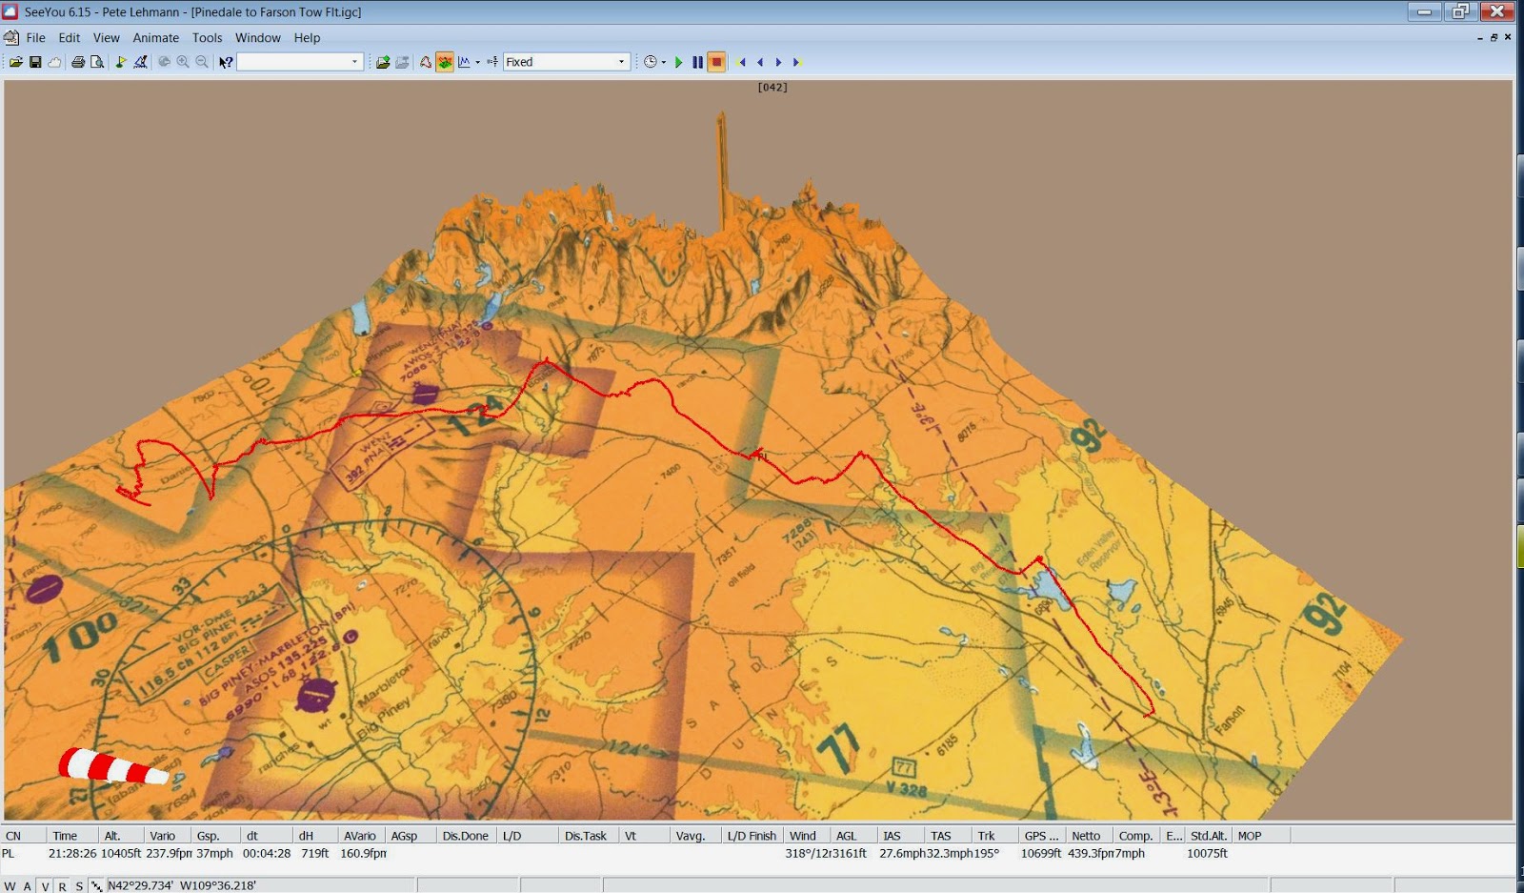Click the document icon left of File menu
Viewport: 1524px width, 893px height.
click(11, 38)
